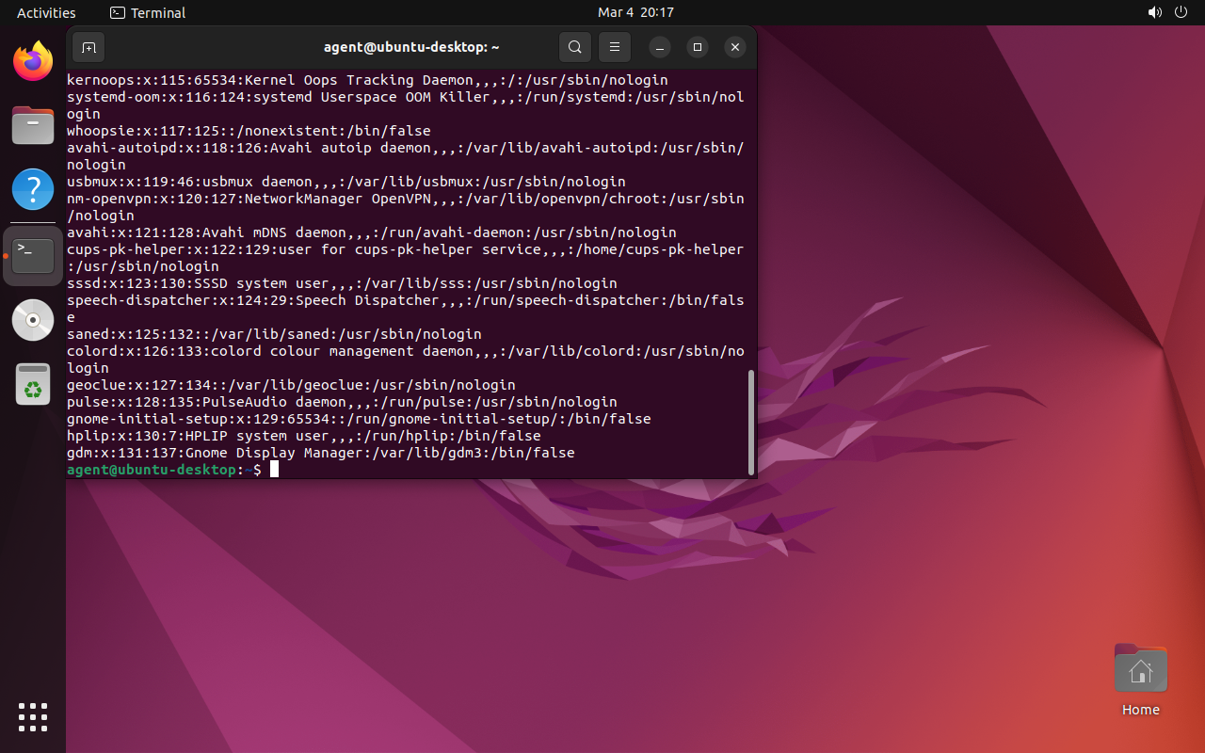The image size is (1205, 753).
Task: Open the CD media application from the dock
Action: (33, 320)
